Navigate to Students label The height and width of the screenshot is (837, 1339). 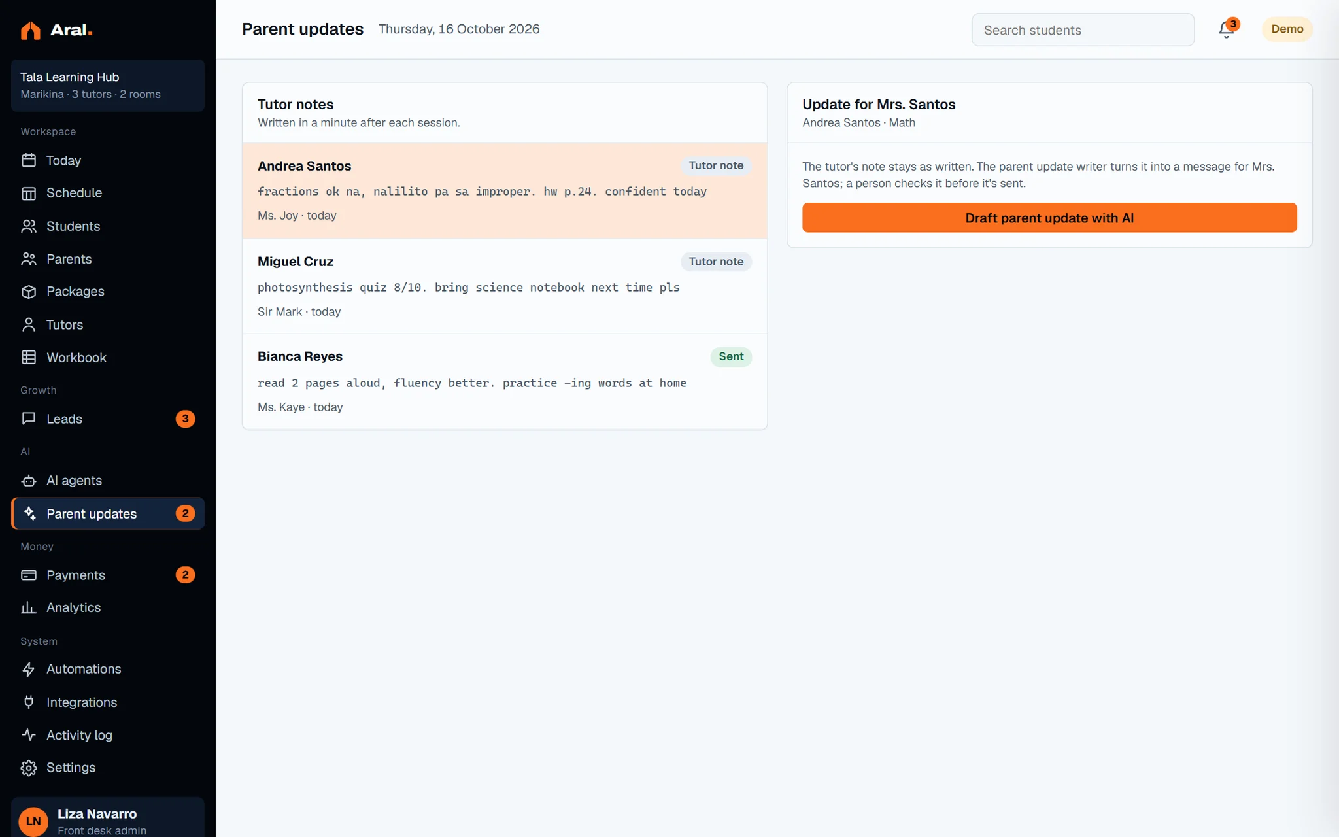[x=73, y=226]
